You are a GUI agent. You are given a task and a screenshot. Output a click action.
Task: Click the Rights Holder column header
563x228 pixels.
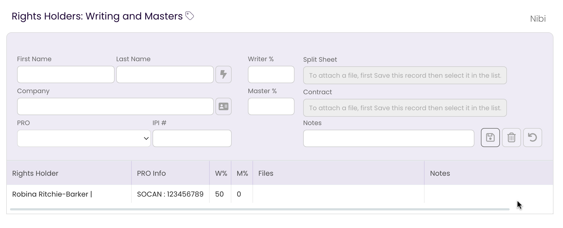69,173
